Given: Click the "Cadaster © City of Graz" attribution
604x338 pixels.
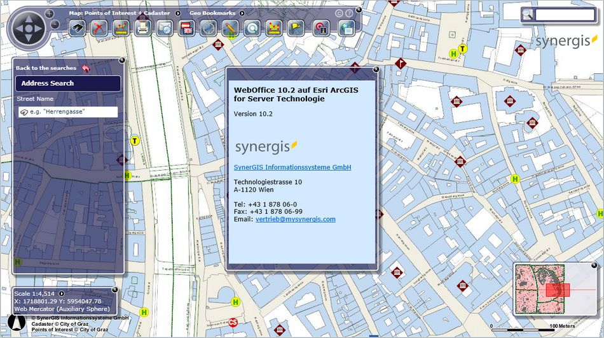Looking at the screenshot, I should click(x=60, y=324).
